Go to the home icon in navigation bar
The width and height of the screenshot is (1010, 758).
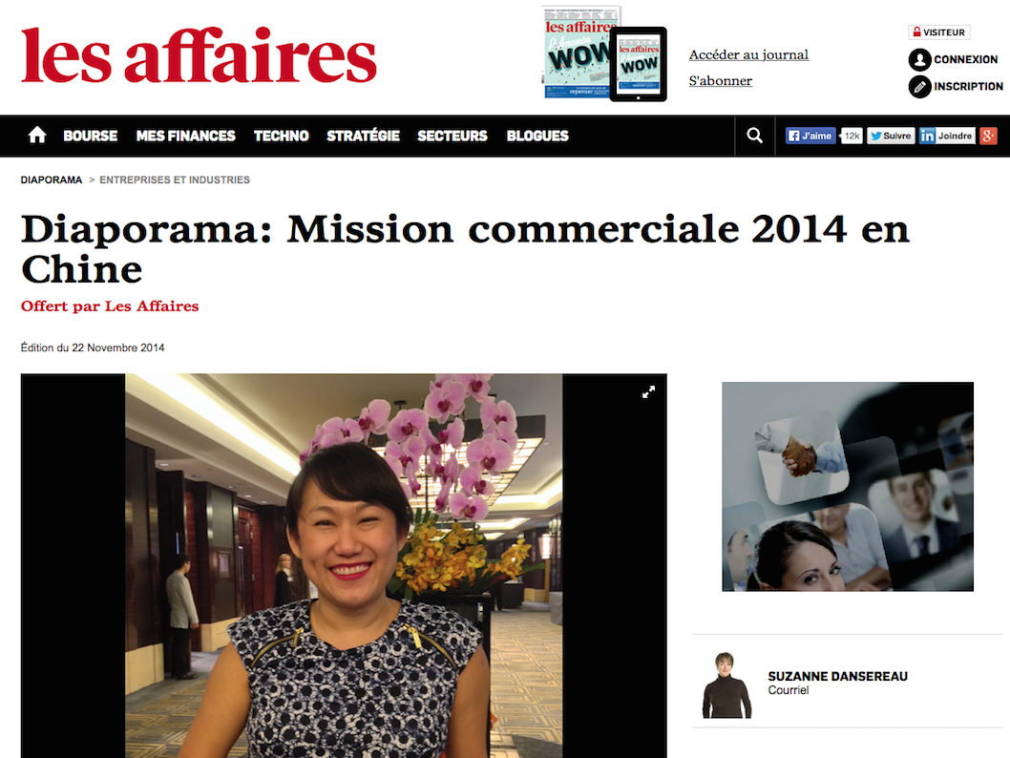click(37, 136)
